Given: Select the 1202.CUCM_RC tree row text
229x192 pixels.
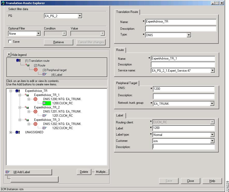Looking at the screenshot, I should [x=63, y=128].
